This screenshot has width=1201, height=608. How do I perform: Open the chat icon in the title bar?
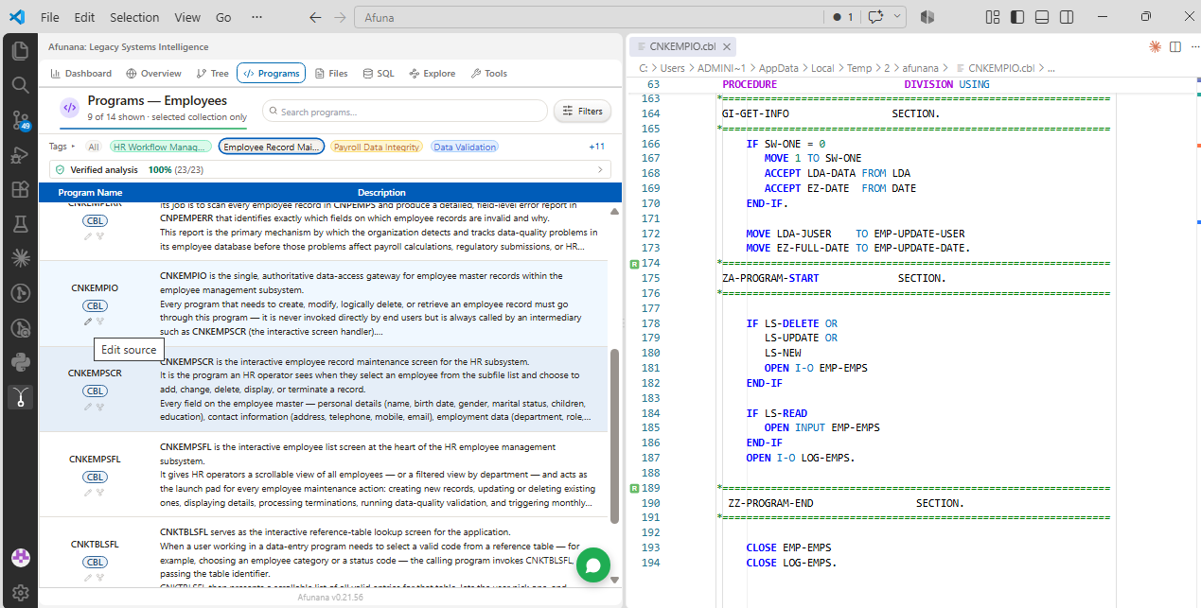pyautogui.click(x=875, y=17)
